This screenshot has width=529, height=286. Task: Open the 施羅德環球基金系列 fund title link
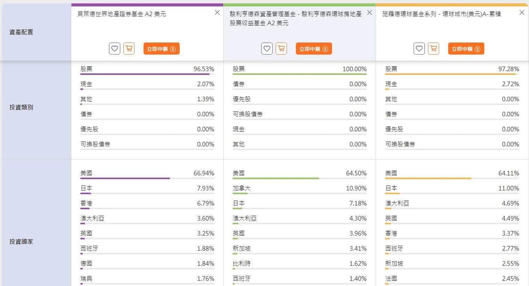pyautogui.click(x=443, y=14)
